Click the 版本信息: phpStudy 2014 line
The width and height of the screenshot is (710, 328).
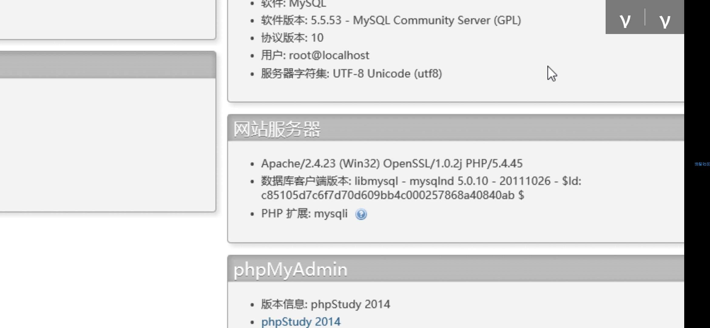pos(326,304)
